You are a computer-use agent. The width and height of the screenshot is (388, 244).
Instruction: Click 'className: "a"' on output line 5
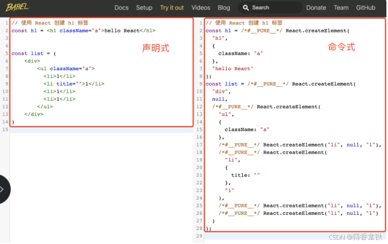(241, 54)
